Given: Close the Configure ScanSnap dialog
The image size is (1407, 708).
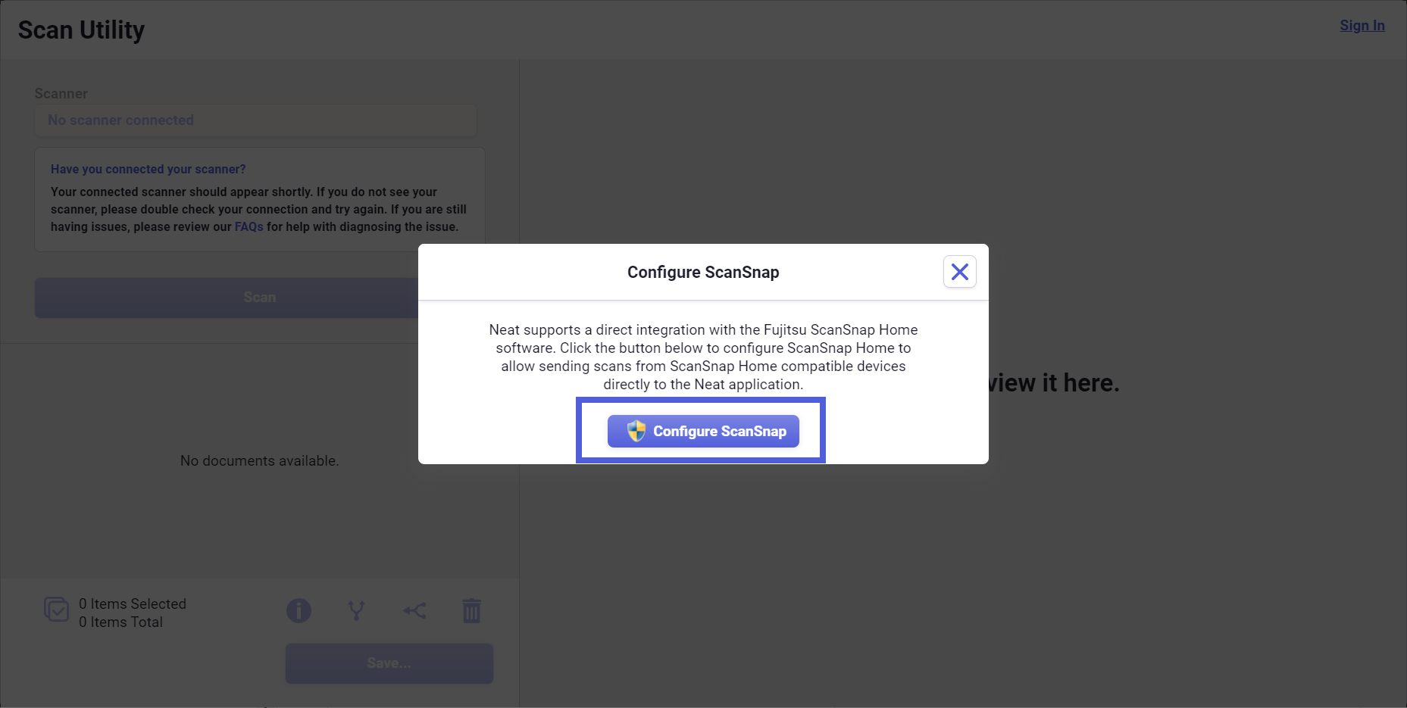Looking at the screenshot, I should tap(959, 272).
